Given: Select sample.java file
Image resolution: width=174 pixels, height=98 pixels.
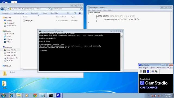Looking at the screenshot, I should tap(29, 21).
